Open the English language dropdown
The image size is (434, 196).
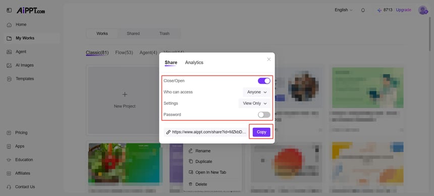click(x=344, y=10)
